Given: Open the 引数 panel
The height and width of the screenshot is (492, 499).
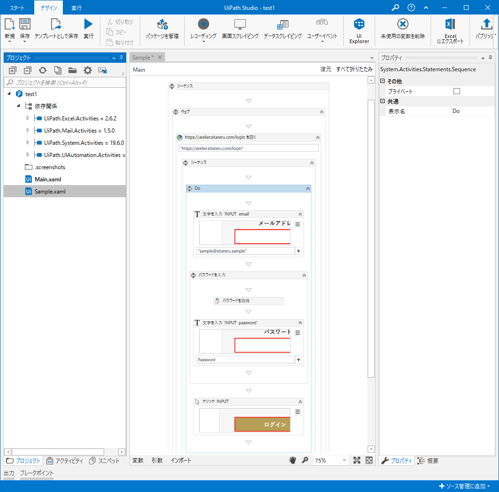Looking at the screenshot, I should (157, 460).
